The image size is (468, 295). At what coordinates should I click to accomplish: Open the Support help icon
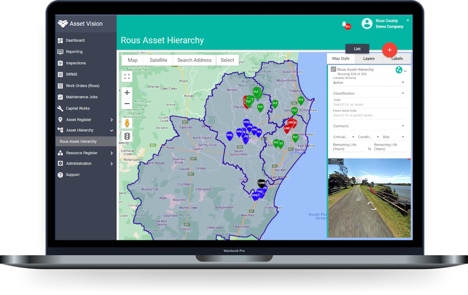coord(60,175)
